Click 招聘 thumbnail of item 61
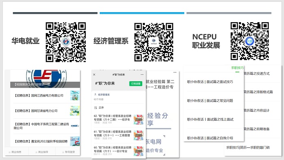 click(139, 135)
